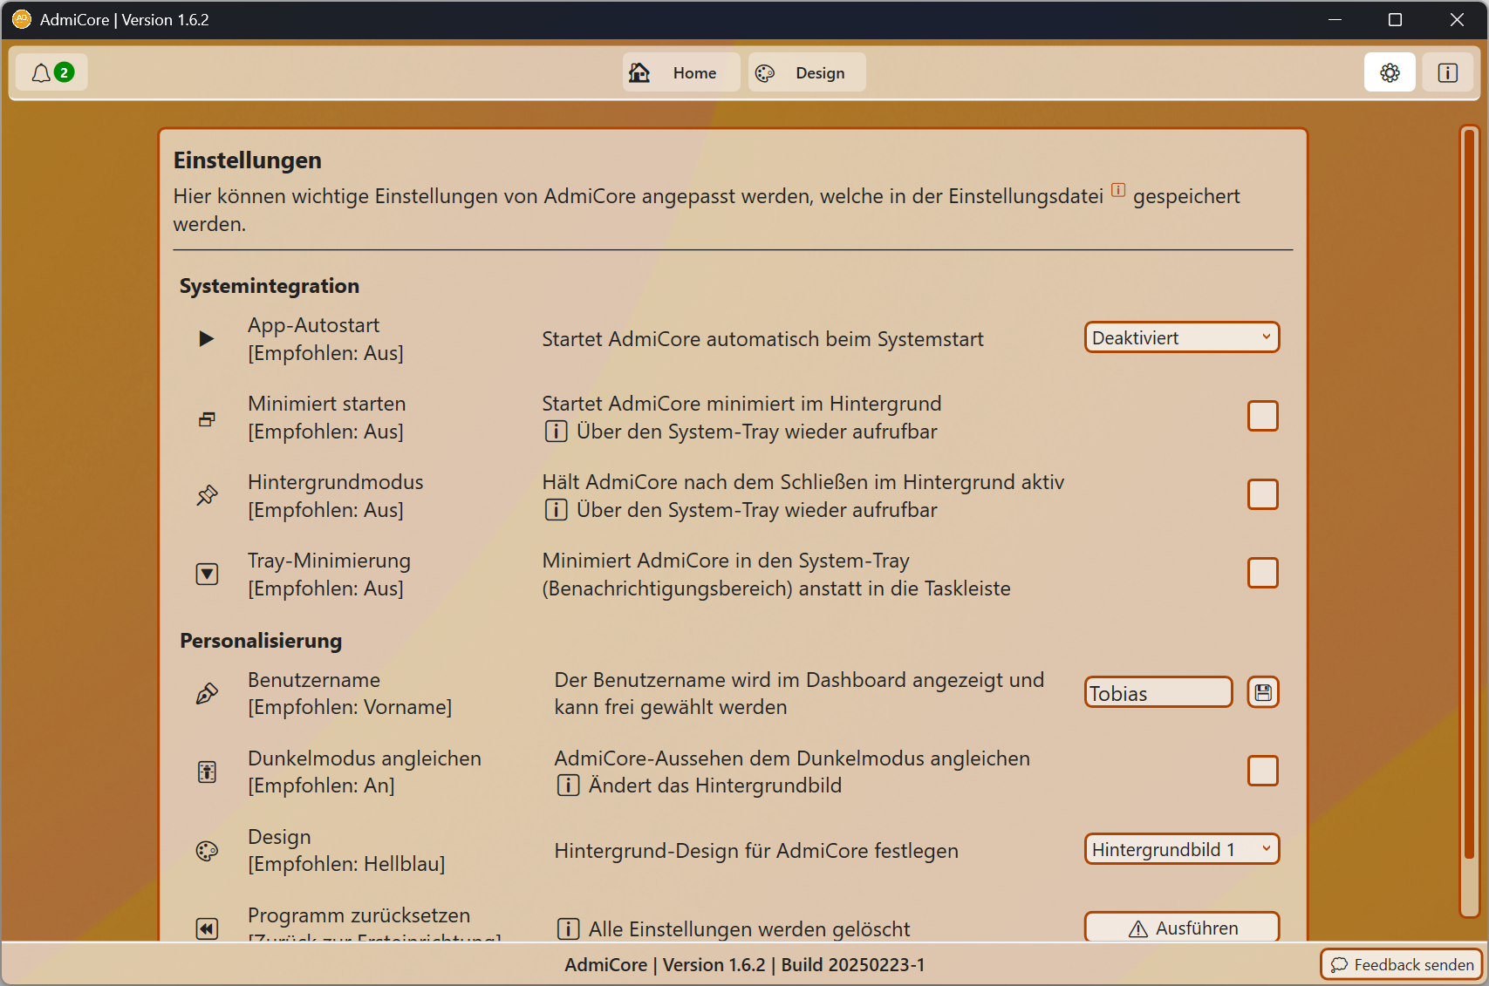Open the info page icon in top bar
Viewport: 1489px width, 986px height.
pos(1447,72)
